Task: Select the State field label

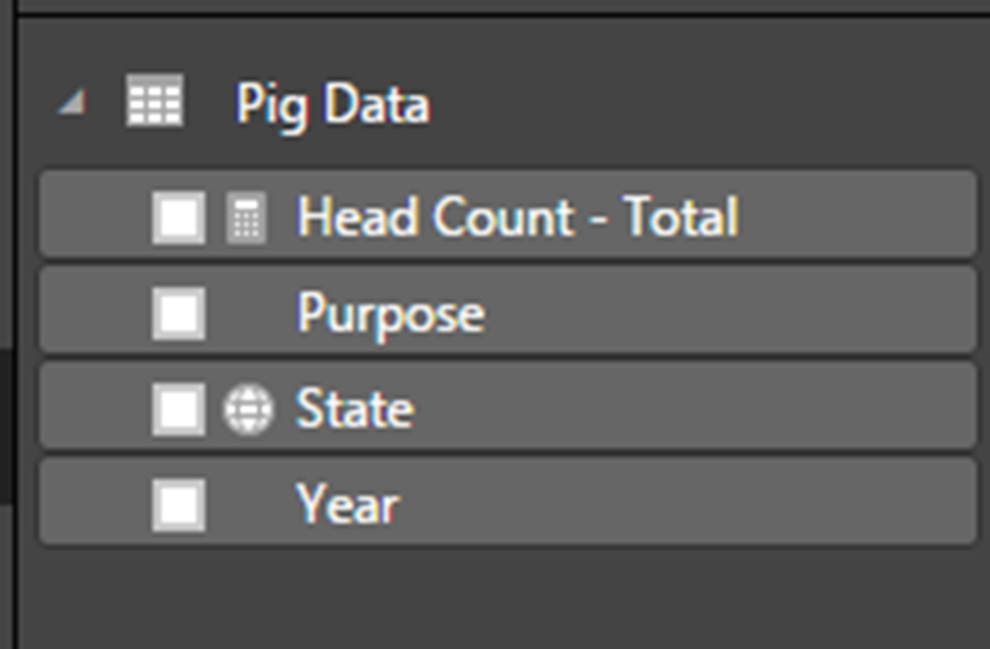Action: [355, 409]
